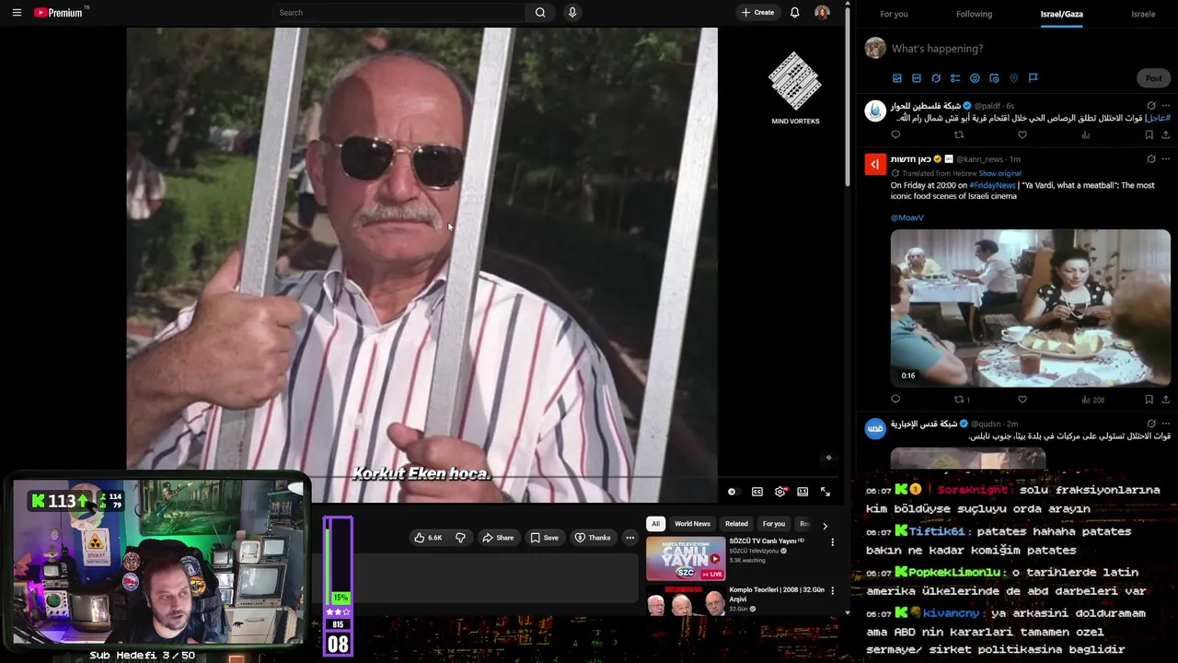Like the @kann_news post
The image size is (1178, 663).
1022,400
